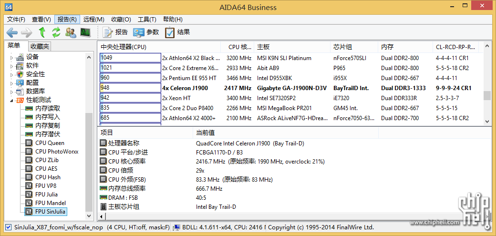
Task: Switch to the 收藏夹 tab
Action: [40, 47]
